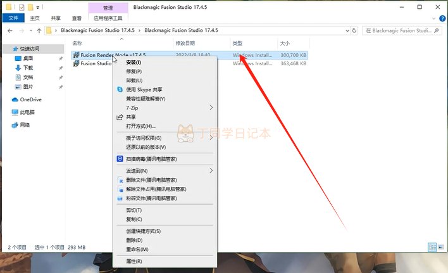The image size is (448, 273).
Task: Select 网络 in navigation pane
Action: pyautogui.click(x=25, y=125)
